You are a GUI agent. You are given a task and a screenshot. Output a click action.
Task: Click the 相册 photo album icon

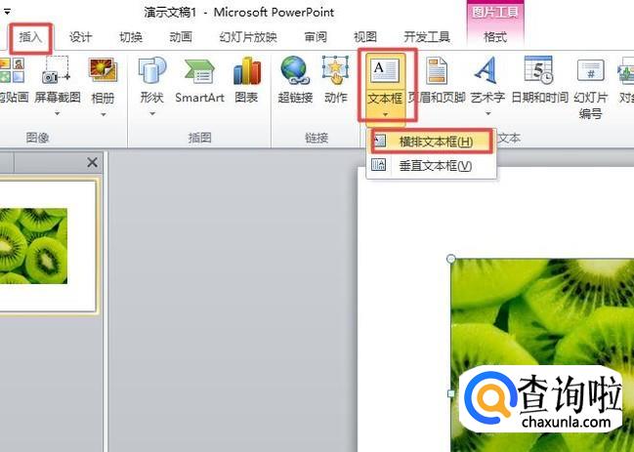click(103, 70)
